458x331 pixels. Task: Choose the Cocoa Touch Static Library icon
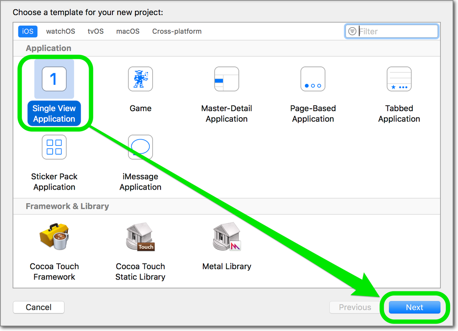[141, 237]
